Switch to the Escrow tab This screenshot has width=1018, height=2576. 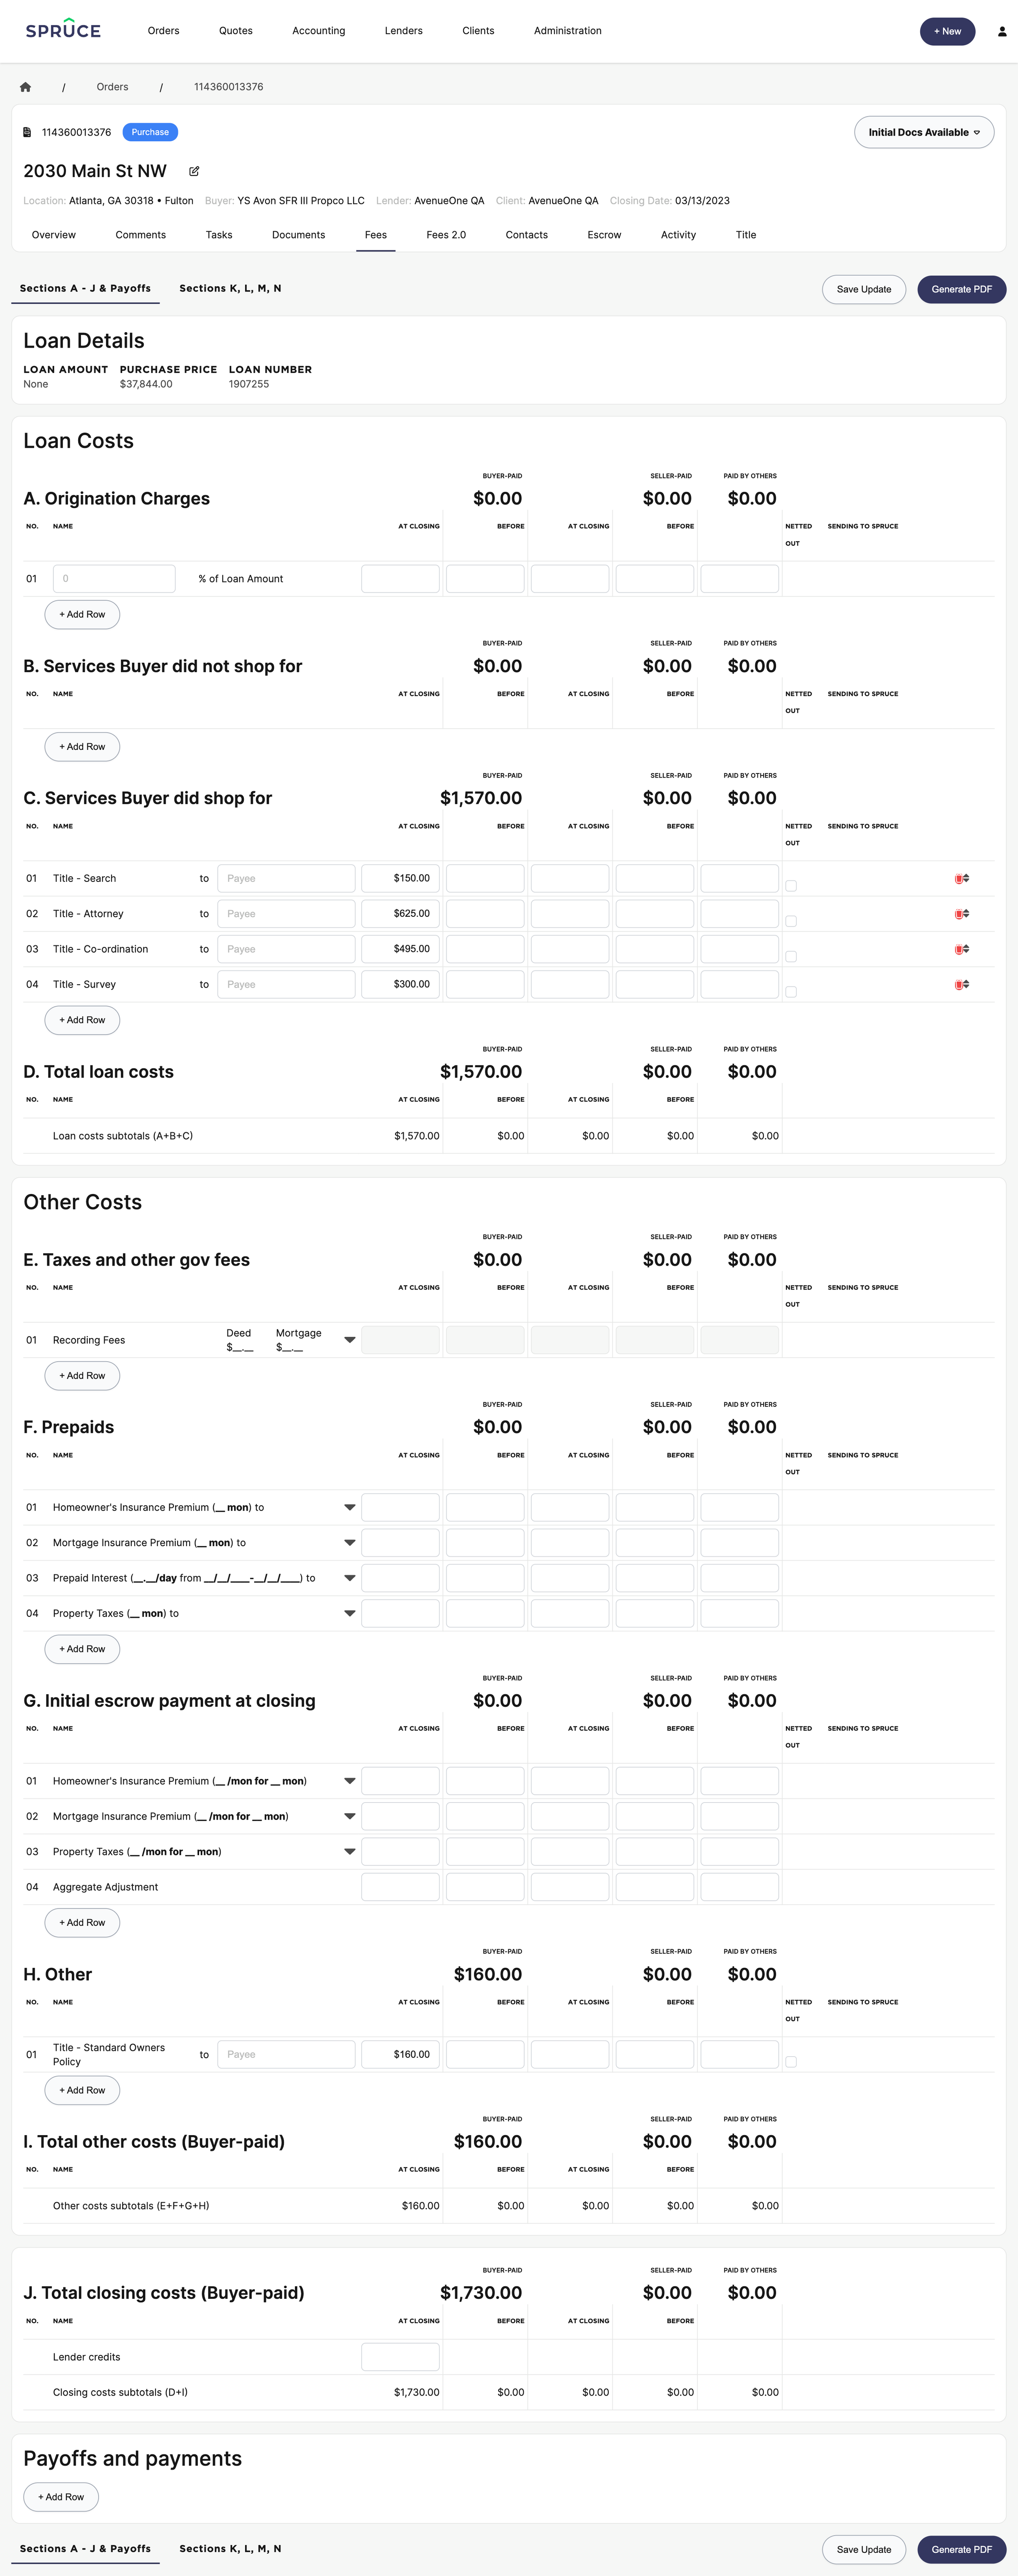[x=603, y=235]
